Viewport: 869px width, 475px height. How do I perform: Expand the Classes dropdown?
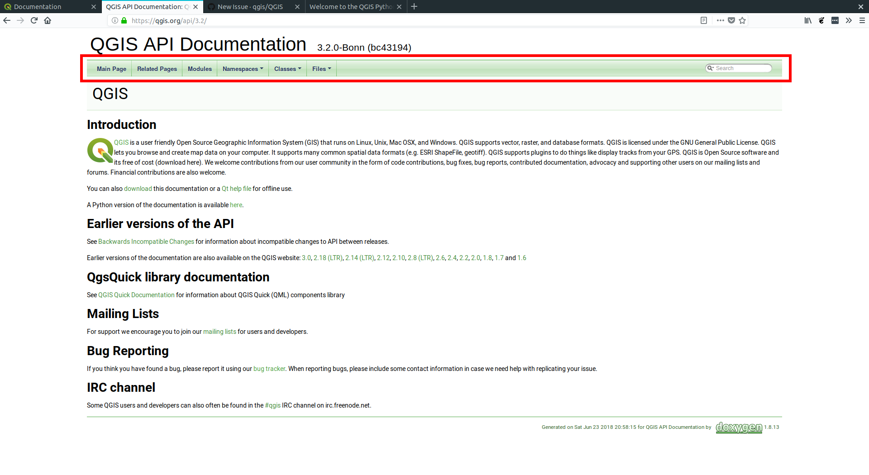[287, 68]
